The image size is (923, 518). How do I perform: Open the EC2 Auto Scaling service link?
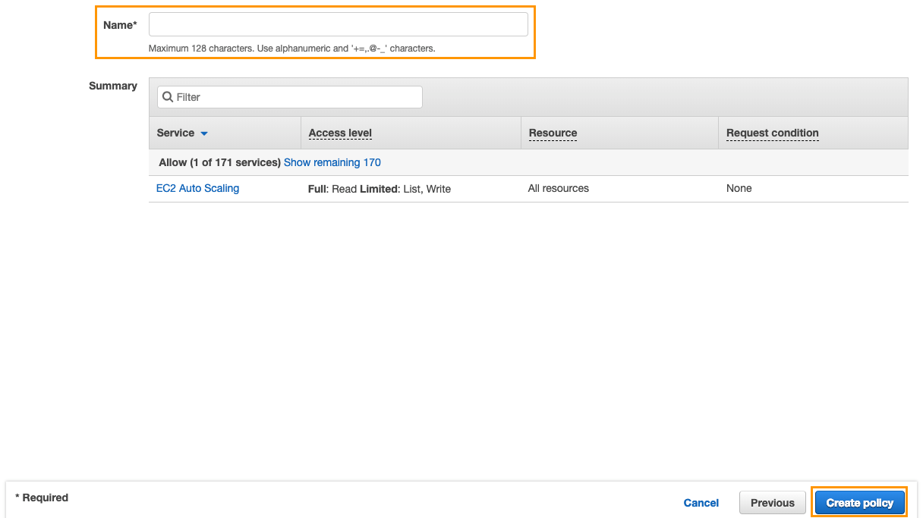(197, 188)
